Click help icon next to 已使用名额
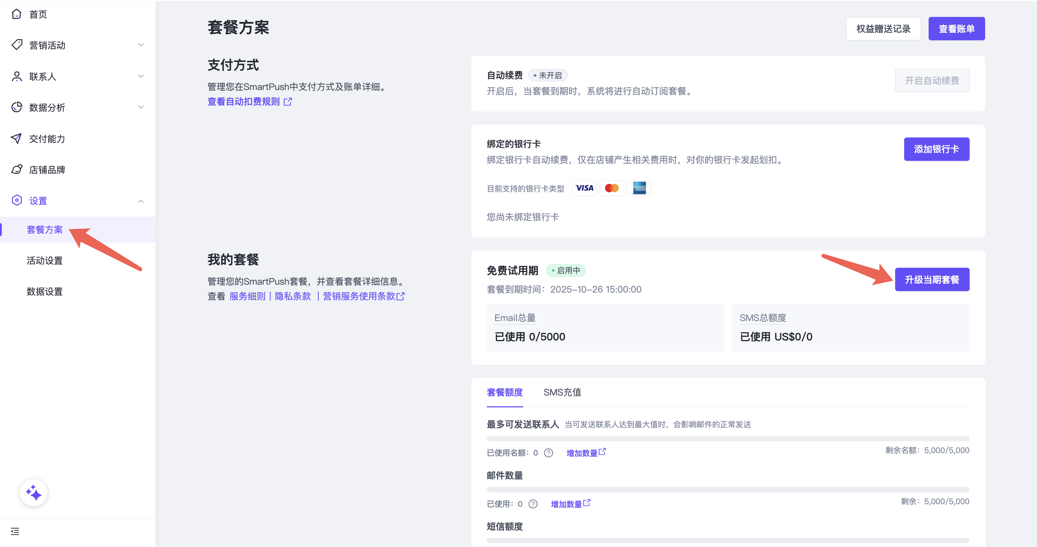 point(548,453)
